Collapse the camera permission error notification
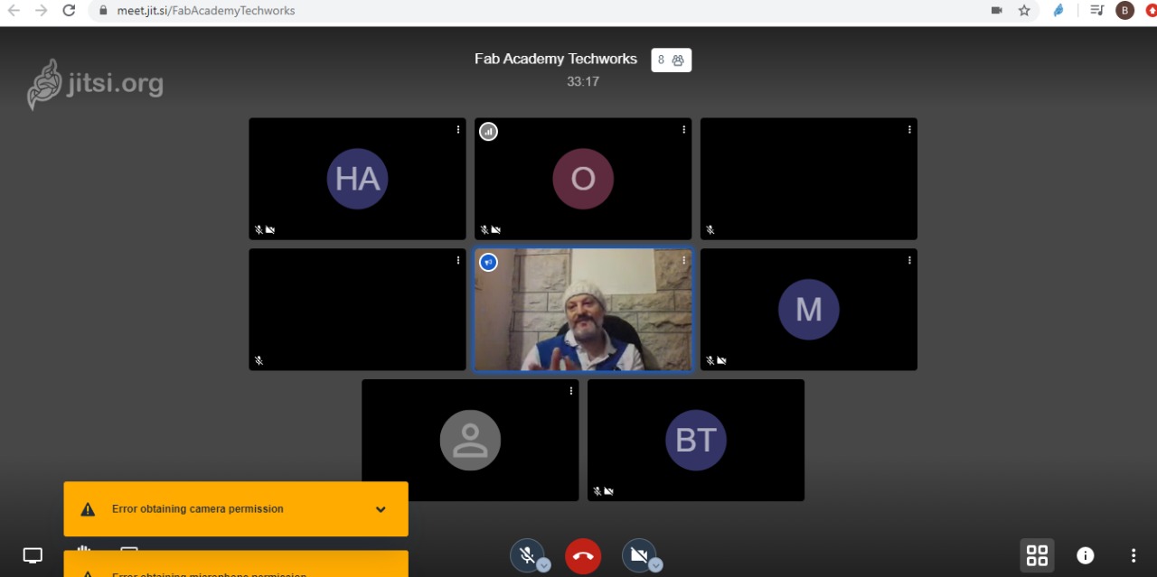The height and width of the screenshot is (577, 1157). (x=381, y=509)
